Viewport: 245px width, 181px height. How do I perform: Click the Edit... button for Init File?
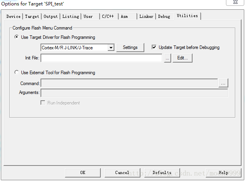[182, 58]
